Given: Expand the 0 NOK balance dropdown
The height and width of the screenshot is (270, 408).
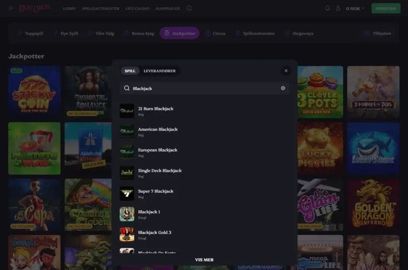Looking at the screenshot, I should (355, 9).
